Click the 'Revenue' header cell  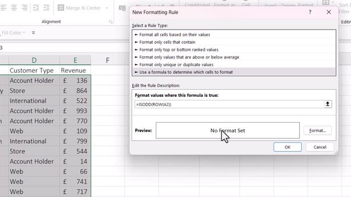coord(75,71)
